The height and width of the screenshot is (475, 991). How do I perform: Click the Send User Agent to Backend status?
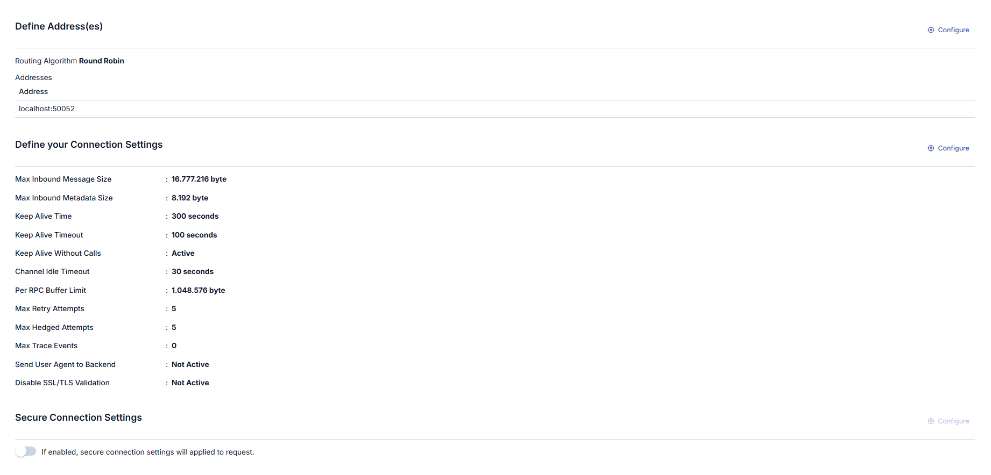[x=190, y=365]
